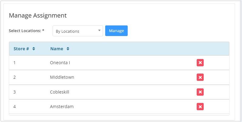Viewport: 242px width, 122px height.
Task: Click store number 4 cell
Action: [15, 107]
